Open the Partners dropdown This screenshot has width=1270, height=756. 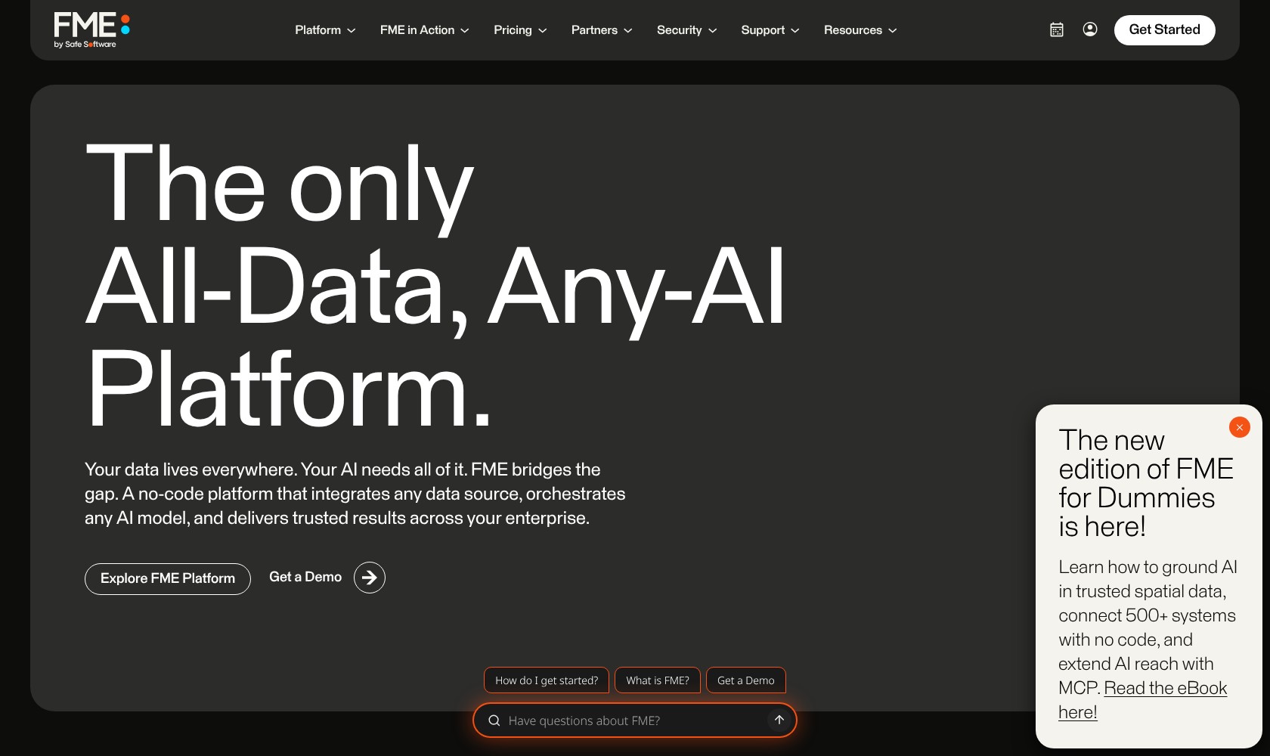[602, 30]
